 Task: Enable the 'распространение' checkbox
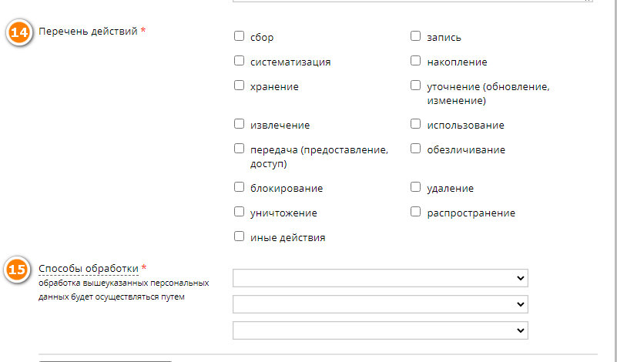coord(416,212)
